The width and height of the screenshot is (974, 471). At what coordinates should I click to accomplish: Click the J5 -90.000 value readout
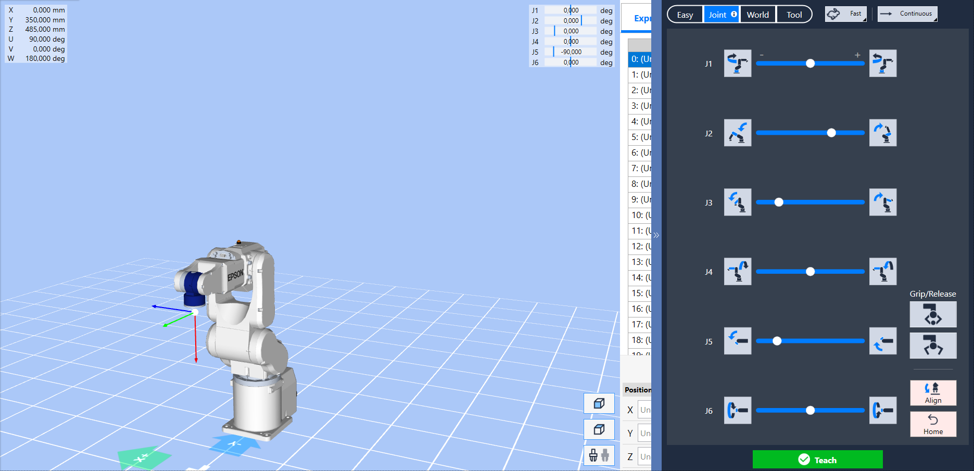tap(571, 52)
